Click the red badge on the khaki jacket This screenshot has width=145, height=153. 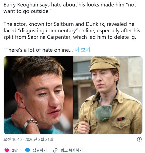pyautogui.click(x=121, y=119)
